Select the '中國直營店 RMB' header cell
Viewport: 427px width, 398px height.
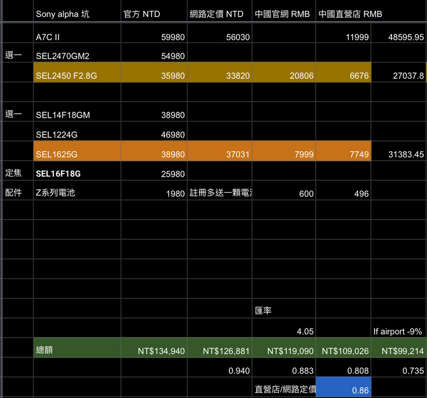(372, 11)
